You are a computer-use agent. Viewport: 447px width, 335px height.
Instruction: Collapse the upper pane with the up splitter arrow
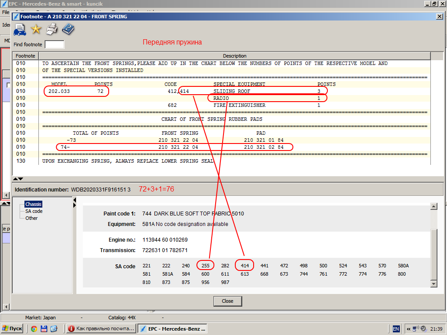tap(15, 179)
